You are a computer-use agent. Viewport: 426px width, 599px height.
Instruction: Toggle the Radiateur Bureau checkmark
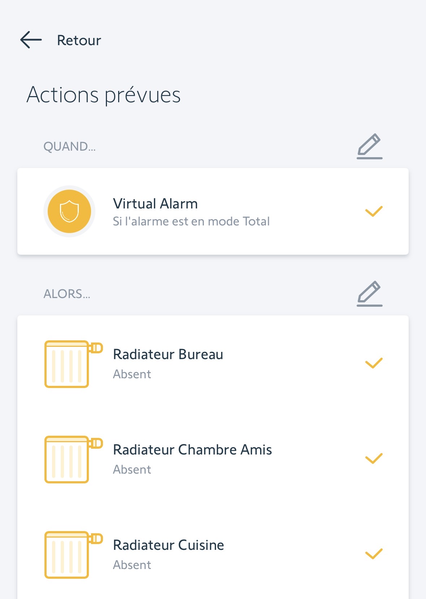[374, 363]
